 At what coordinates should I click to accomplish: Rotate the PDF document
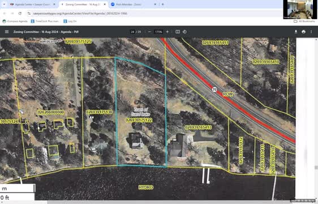click(x=184, y=32)
